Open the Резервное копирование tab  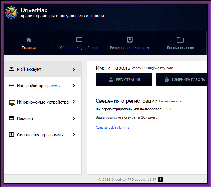point(130,43)
